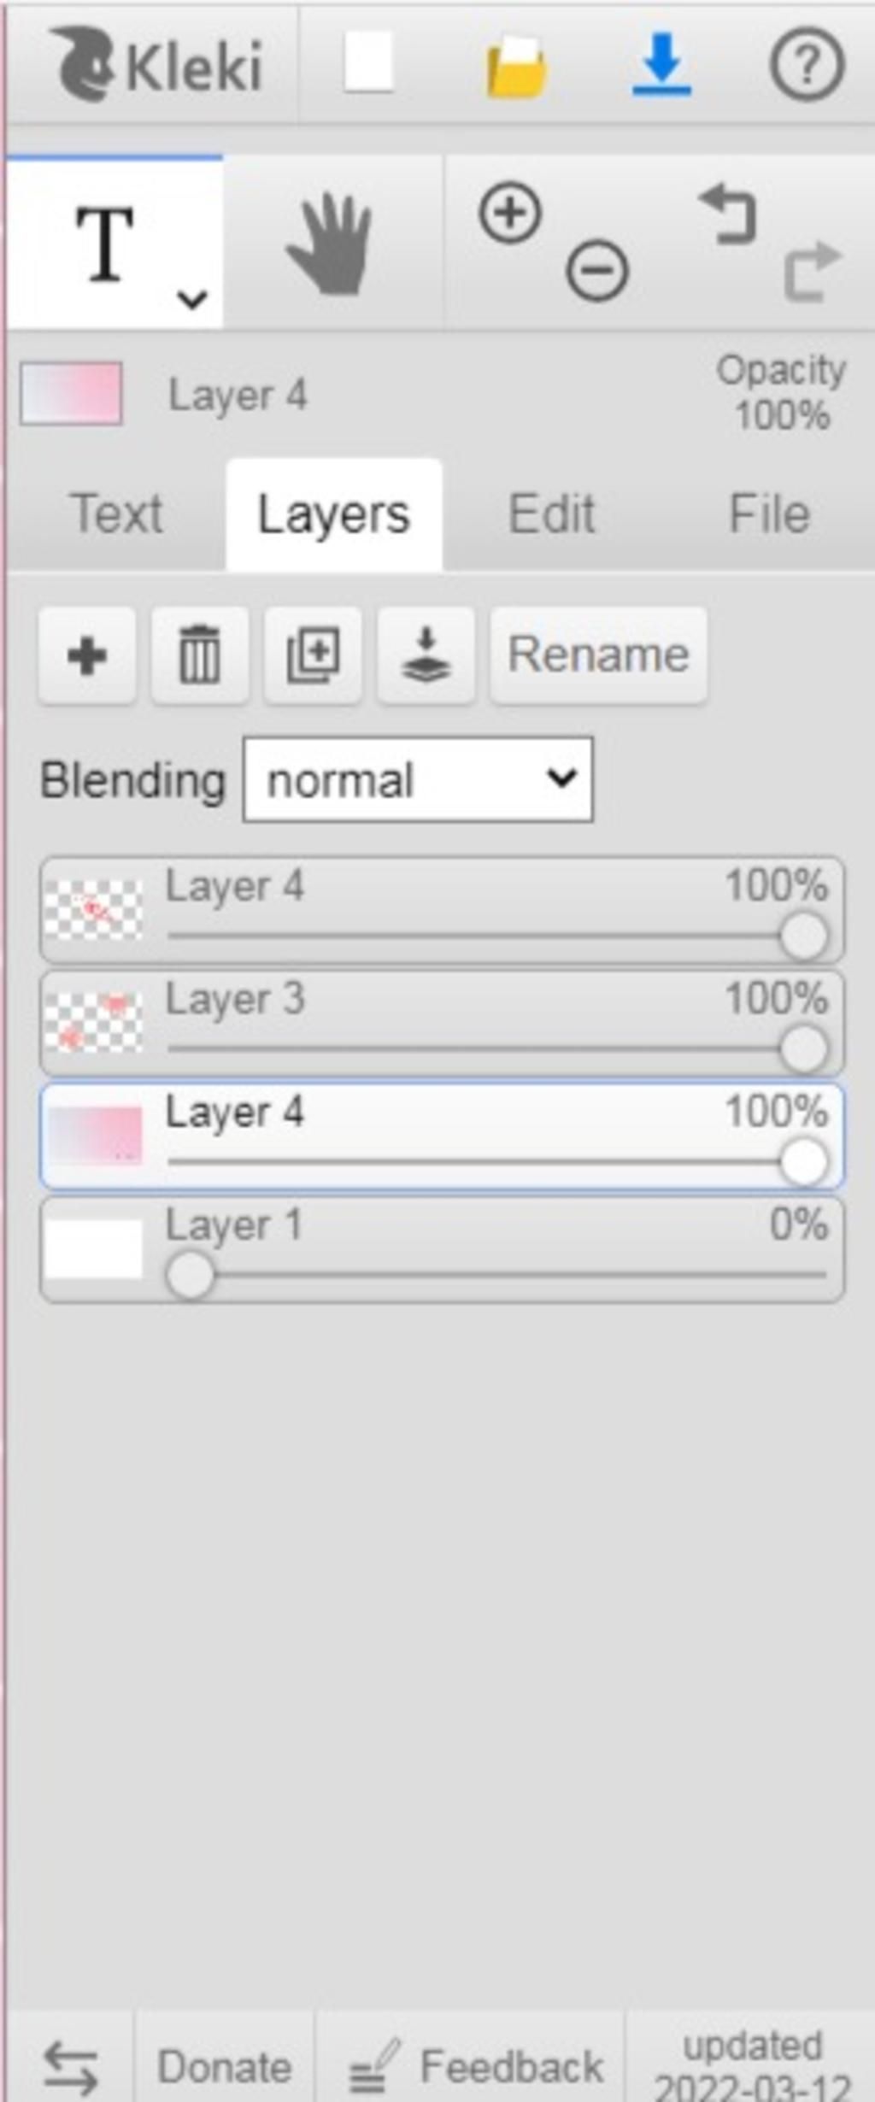Image resolution: width=875 pixels, height=2102 pixels.
Task: Zoom out with the minus magnifier
Action: (x=597, y=271)
